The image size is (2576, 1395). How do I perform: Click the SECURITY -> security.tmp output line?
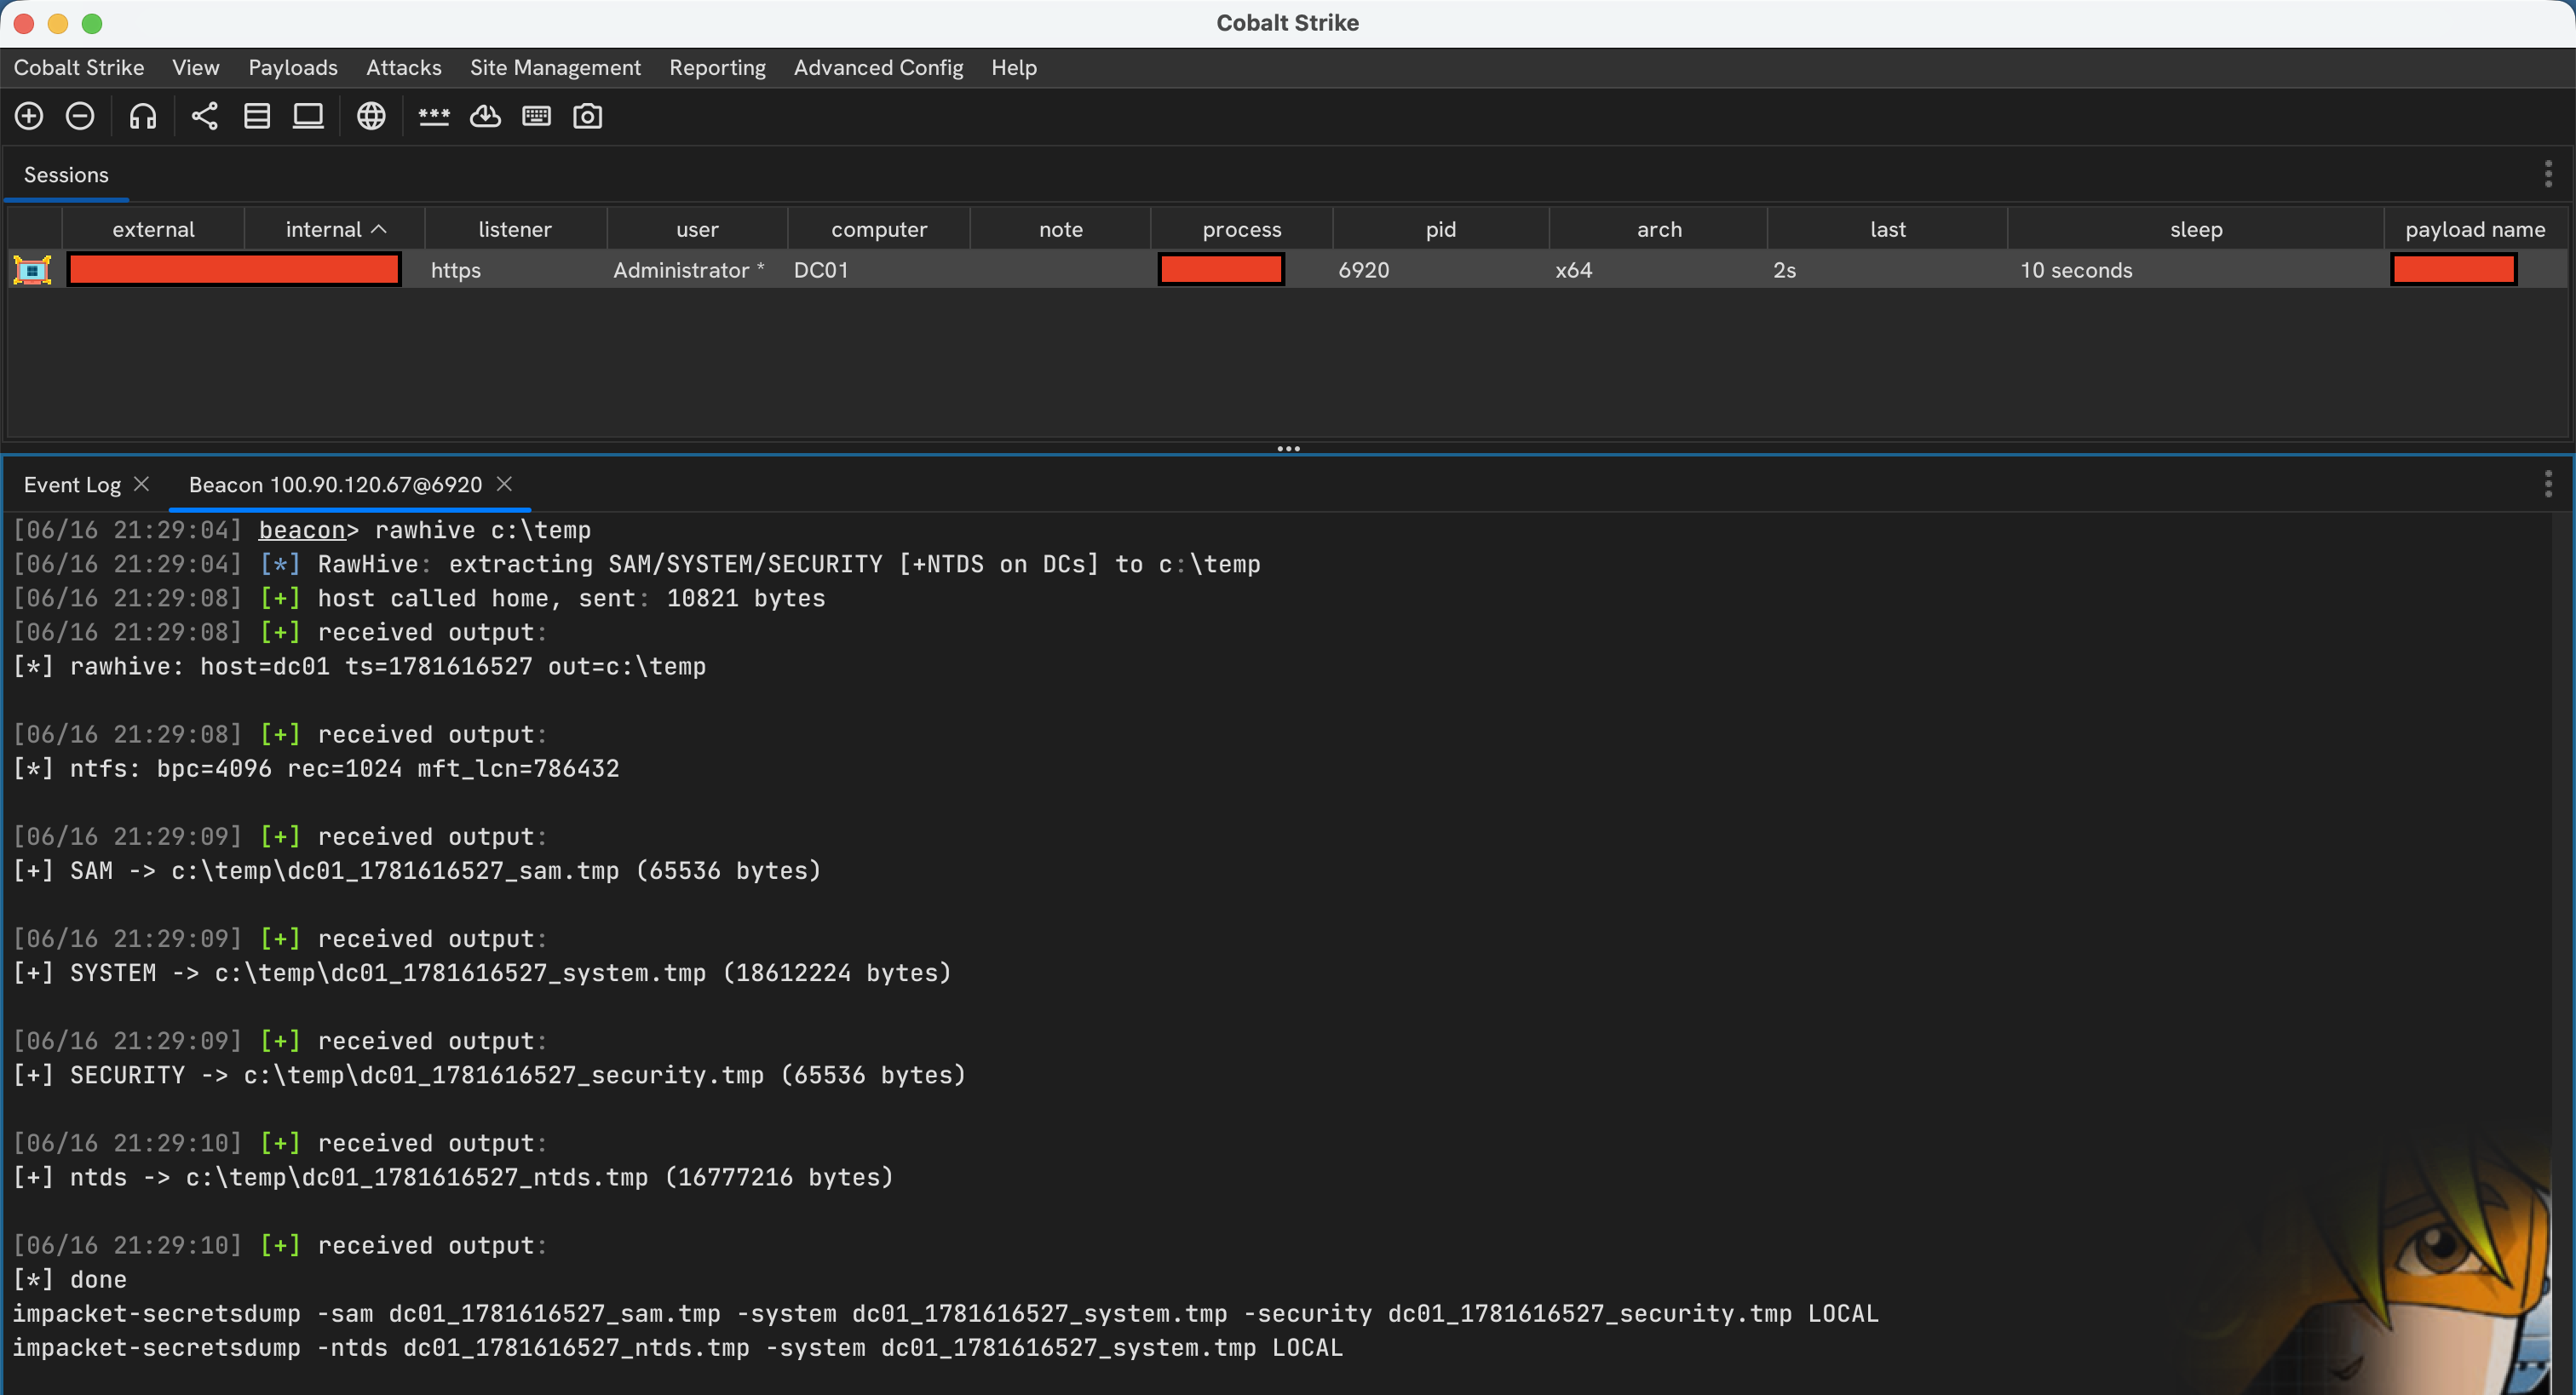[489, 1074]
